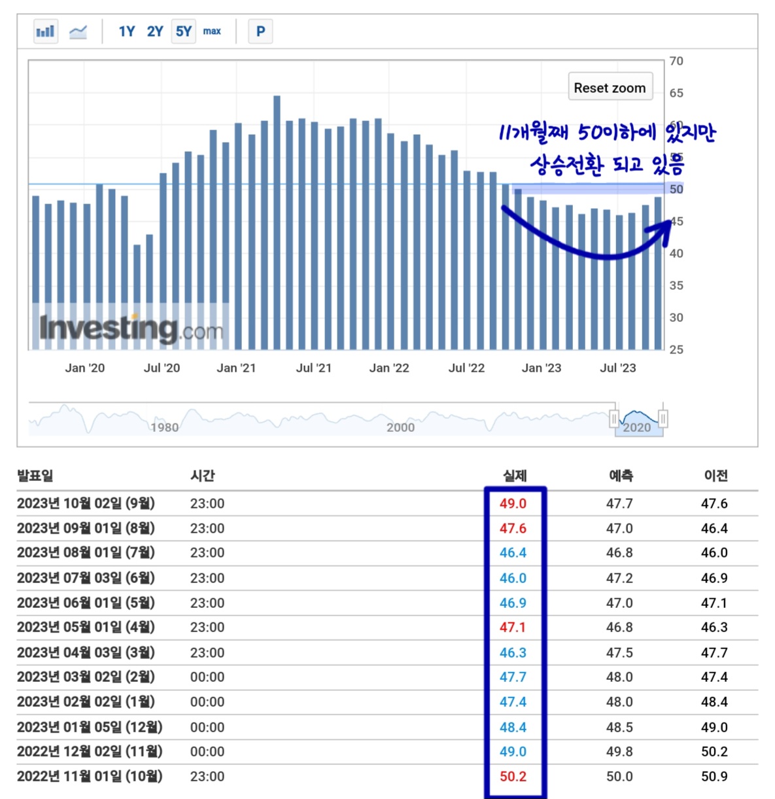Screen dimensions: 775x799
Task: Click the Jan '23 axis label
Action: 542,368
